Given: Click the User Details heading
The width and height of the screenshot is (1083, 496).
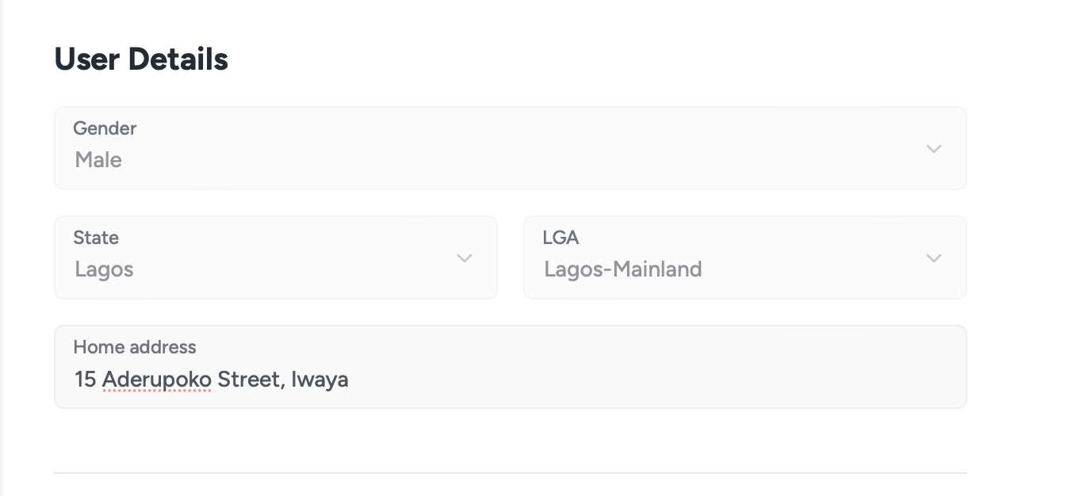Looking at the screenshot, I should [141, 59].
